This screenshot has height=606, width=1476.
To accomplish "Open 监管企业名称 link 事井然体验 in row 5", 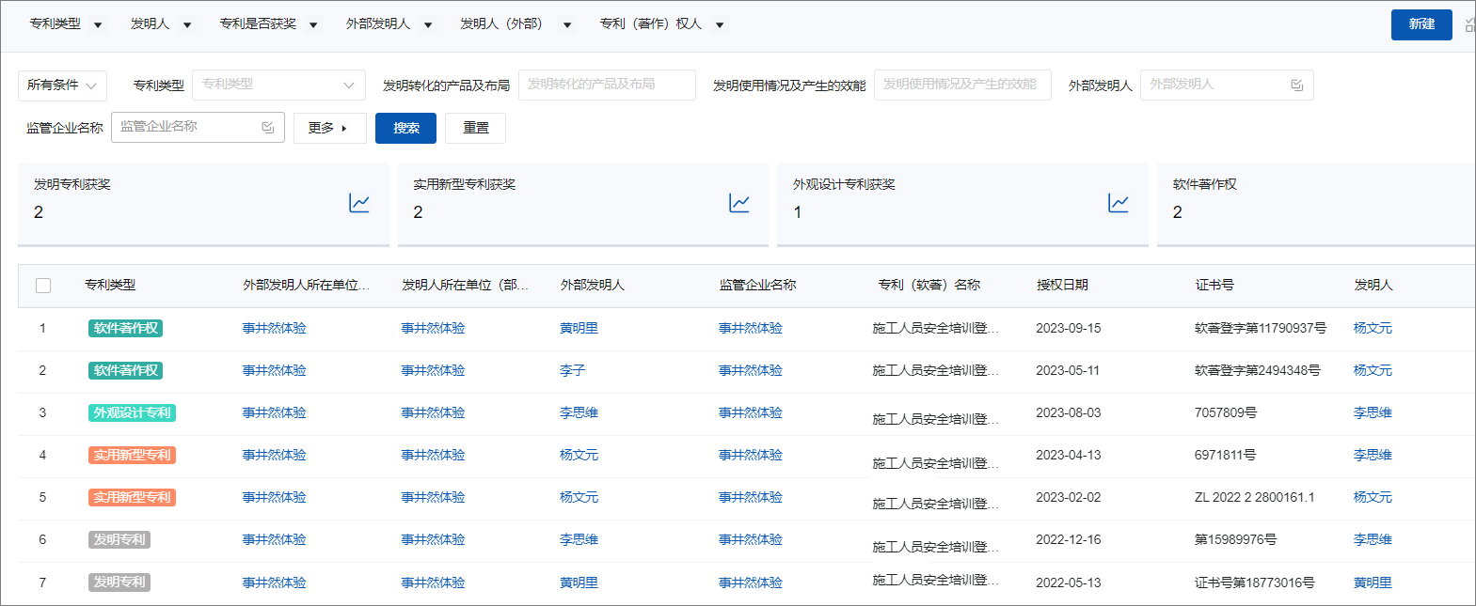I will point(751,497).
